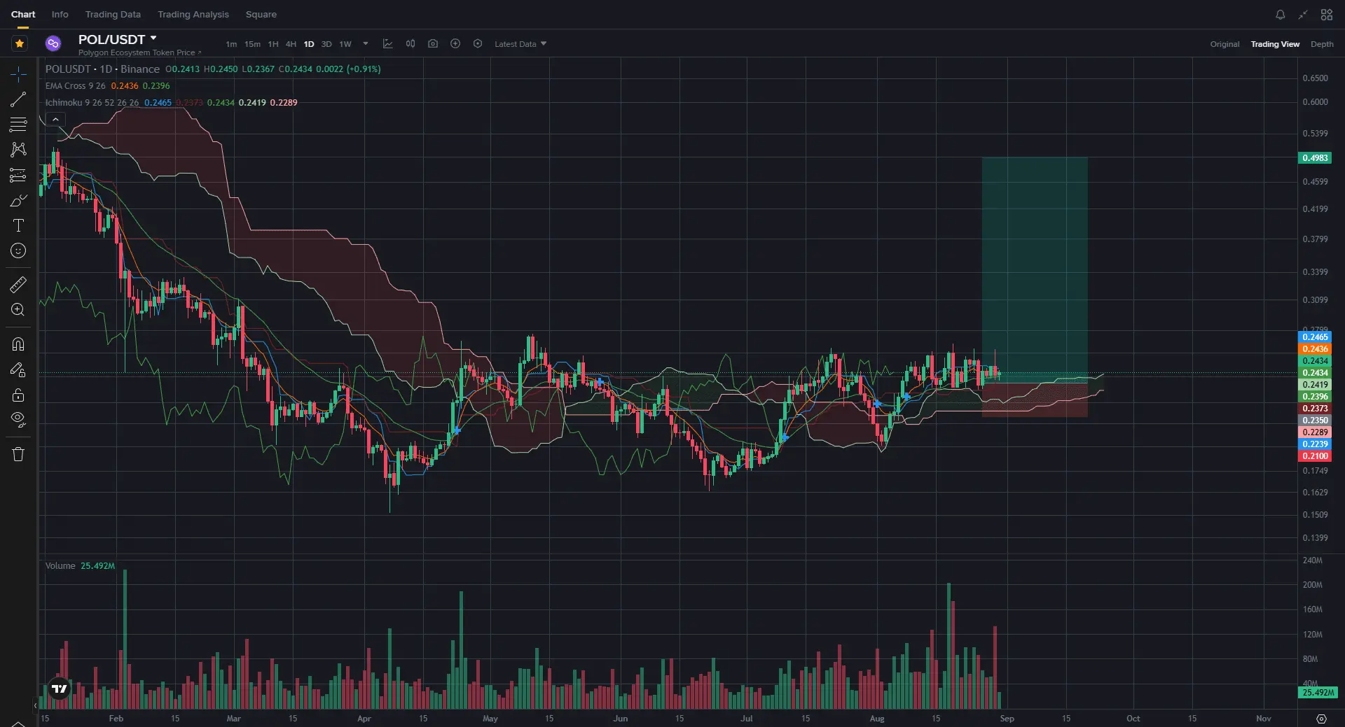Viewport: 1345px width, 727px height.
Task: Click the Volume indicator label
Action: 60,565
